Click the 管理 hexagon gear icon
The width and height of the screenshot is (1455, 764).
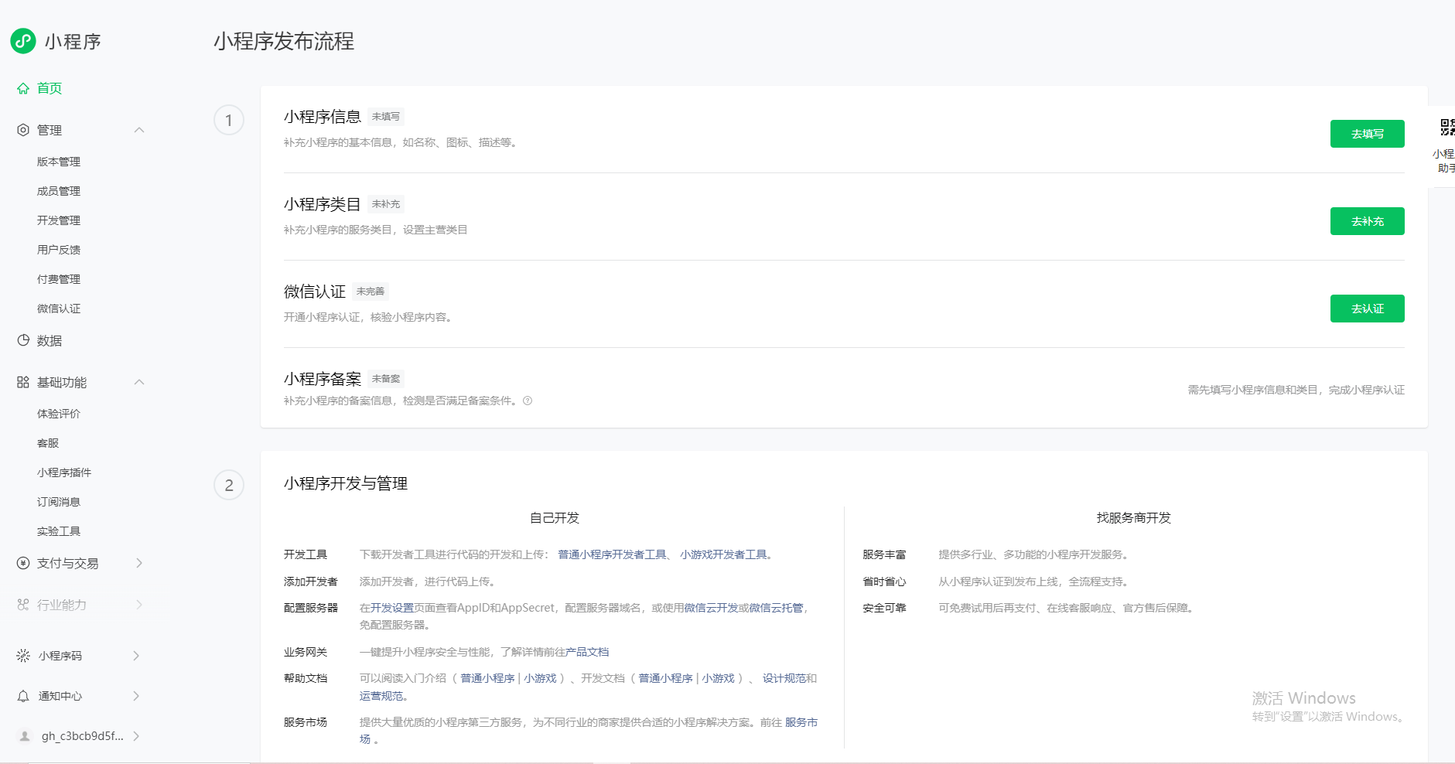click(x=23, y=130)
